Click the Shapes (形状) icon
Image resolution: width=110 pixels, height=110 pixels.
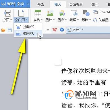point(86,13)
